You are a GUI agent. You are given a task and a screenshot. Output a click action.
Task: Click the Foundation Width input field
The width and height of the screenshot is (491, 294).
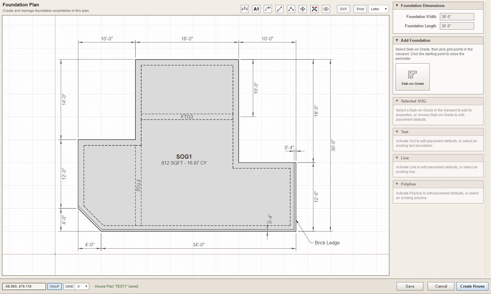pos(457,17)
